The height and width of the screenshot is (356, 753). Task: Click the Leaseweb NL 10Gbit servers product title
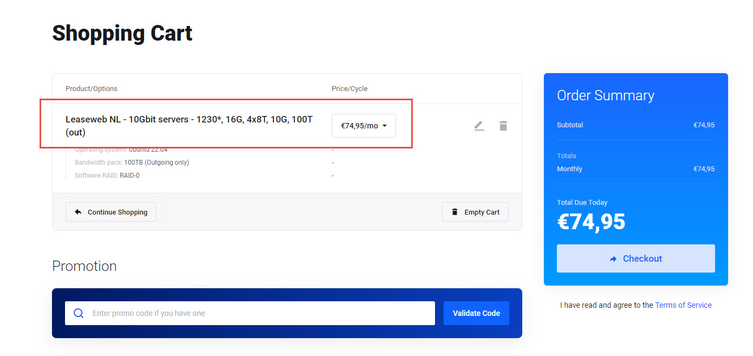click(189, 125)
